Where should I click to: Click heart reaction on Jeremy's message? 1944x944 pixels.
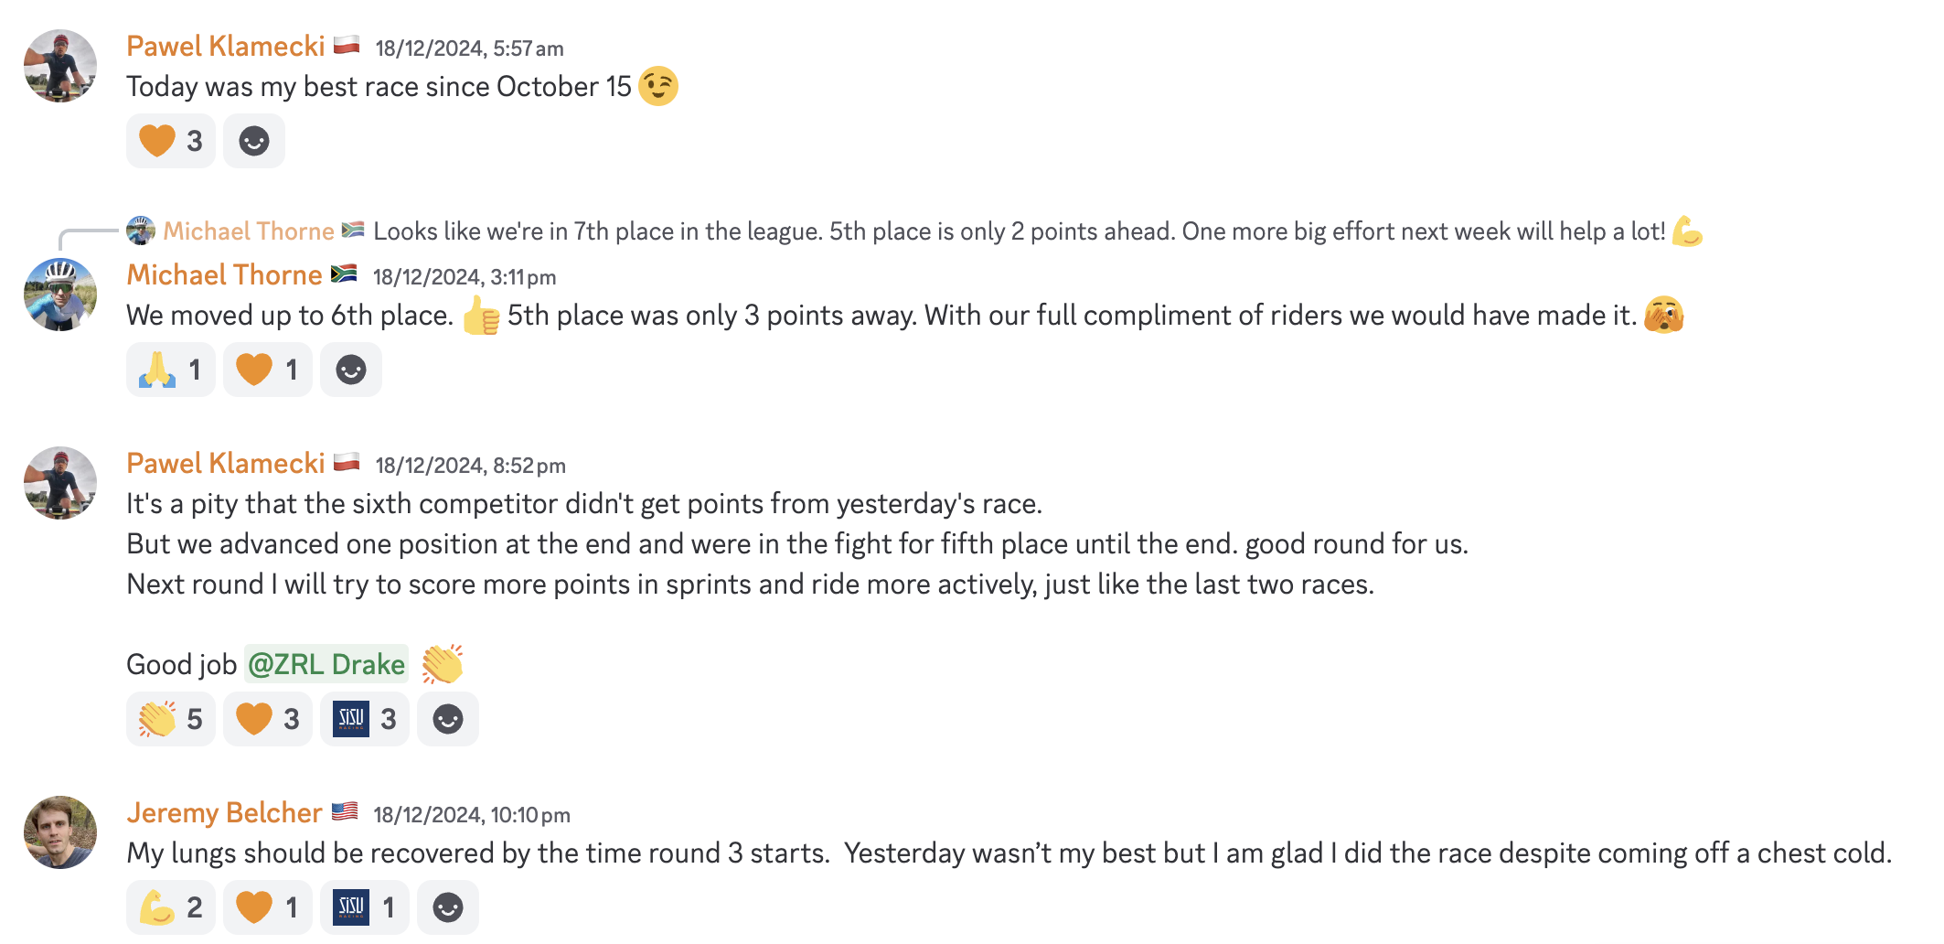(x=268, y=907)
